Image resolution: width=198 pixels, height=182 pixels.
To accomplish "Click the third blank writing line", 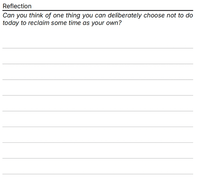I will point(98,79).
